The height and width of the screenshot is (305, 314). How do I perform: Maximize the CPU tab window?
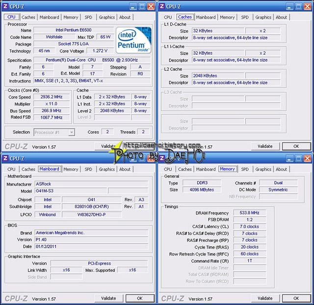(142, 6)
